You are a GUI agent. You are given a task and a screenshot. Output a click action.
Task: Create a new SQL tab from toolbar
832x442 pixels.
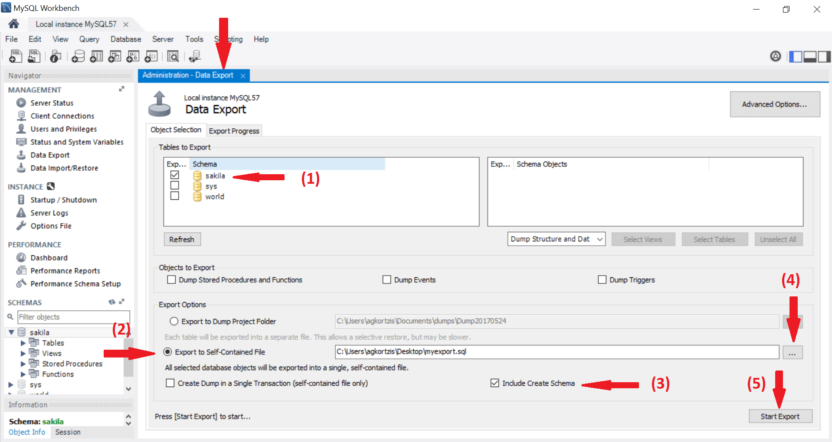(x=16, y=56)
